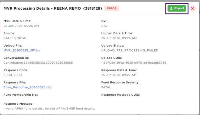Click the STAFF PORTAL source value
This screenshot has height=115, width=200.
pyautogui.click(x=15, y=38)
